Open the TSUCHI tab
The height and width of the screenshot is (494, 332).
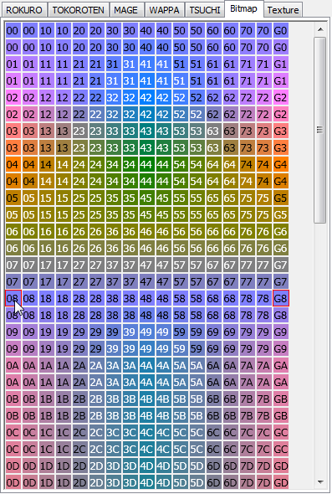205,10
